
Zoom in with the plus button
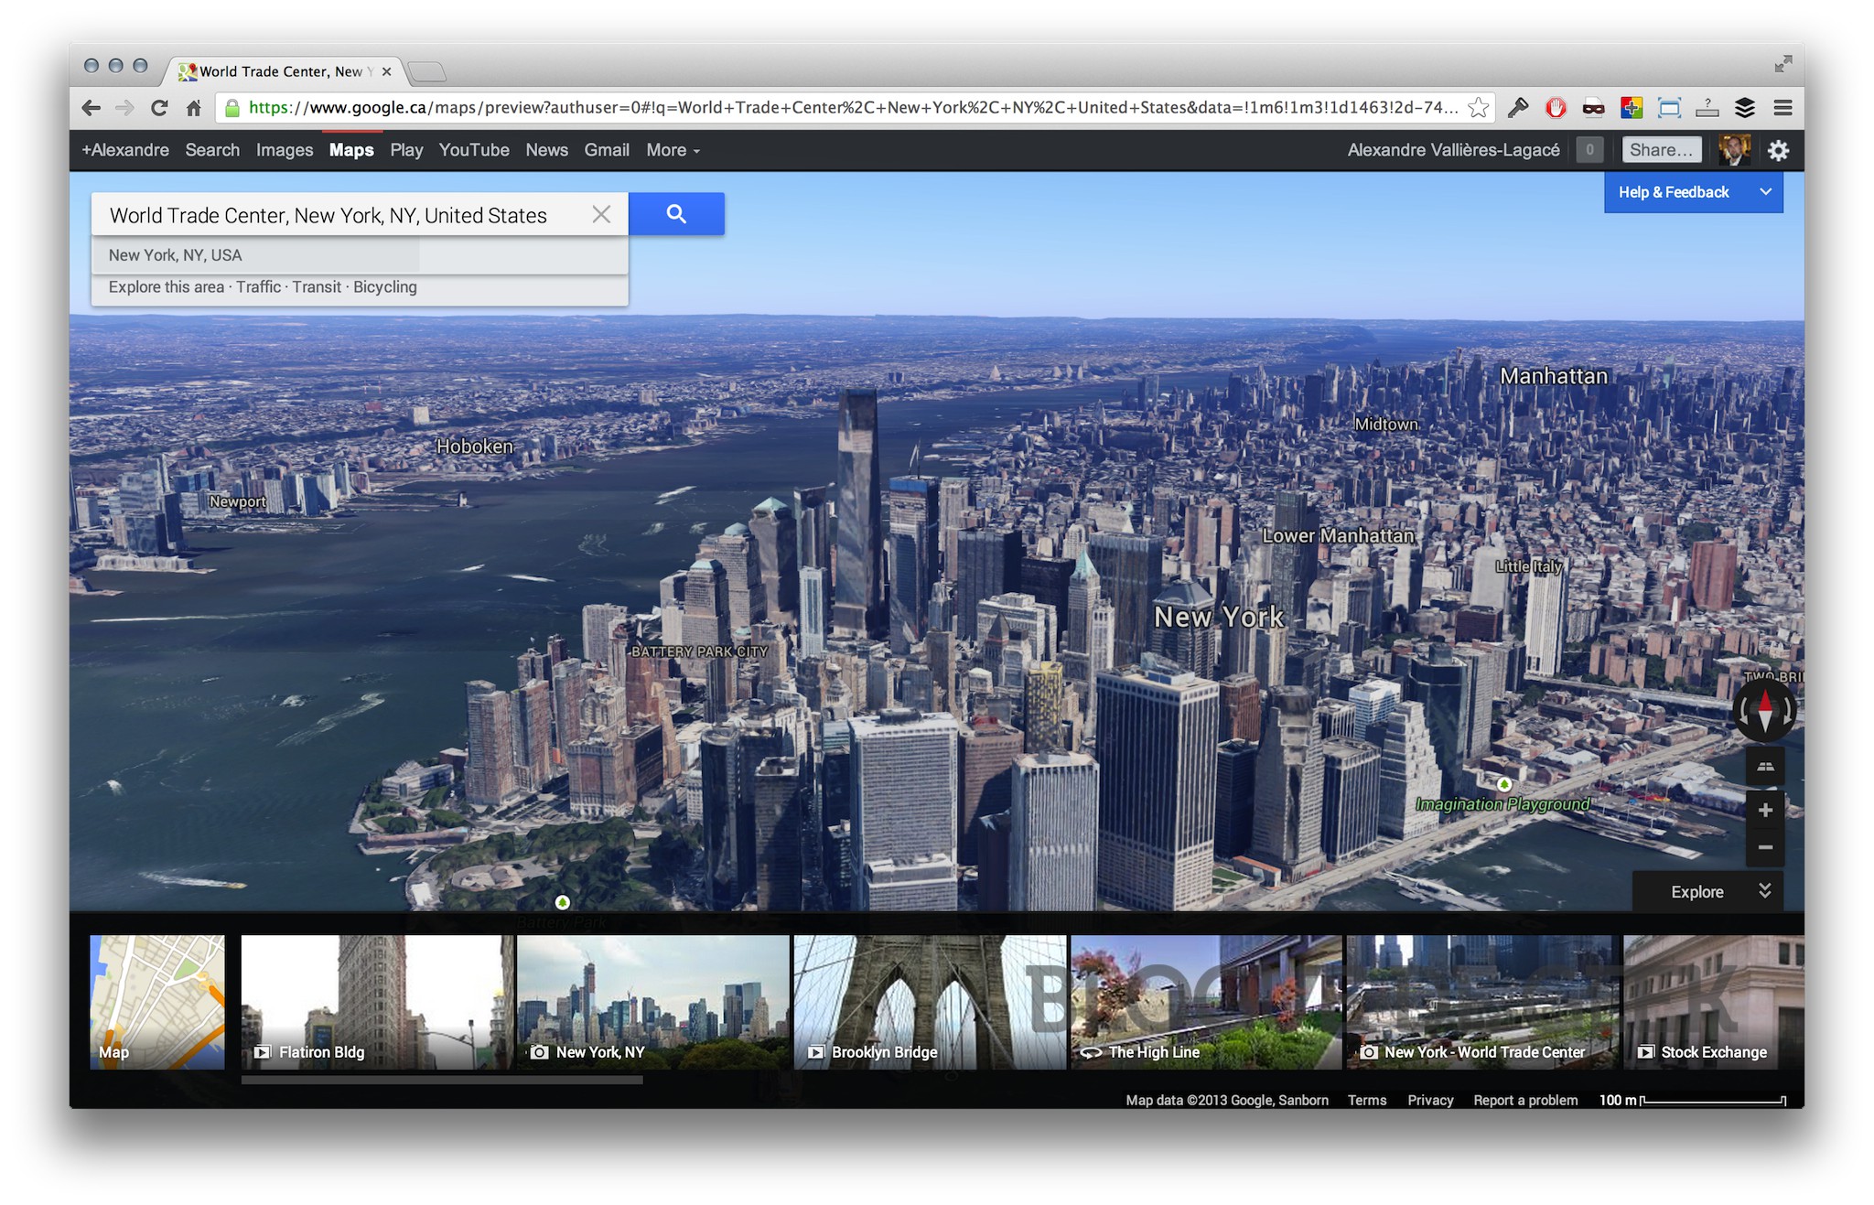point(1765,810)
